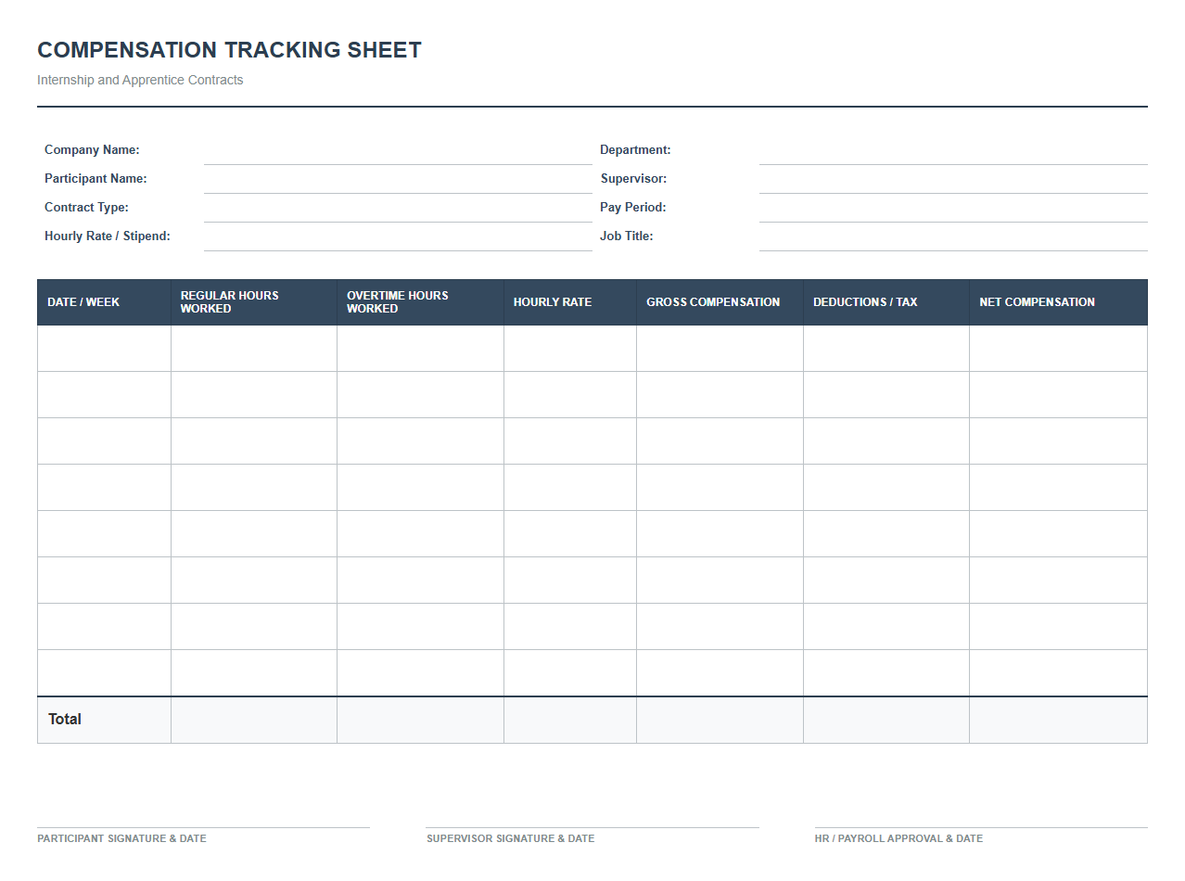
Task: Click the Total cell under Deductions / Tax
Action: click(x=886, y=720)
